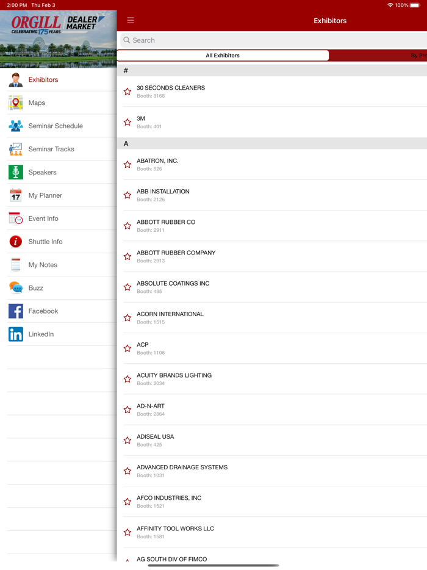Click the Seminar Tracks presentation icon
The image size is (427, 570).
16,149
